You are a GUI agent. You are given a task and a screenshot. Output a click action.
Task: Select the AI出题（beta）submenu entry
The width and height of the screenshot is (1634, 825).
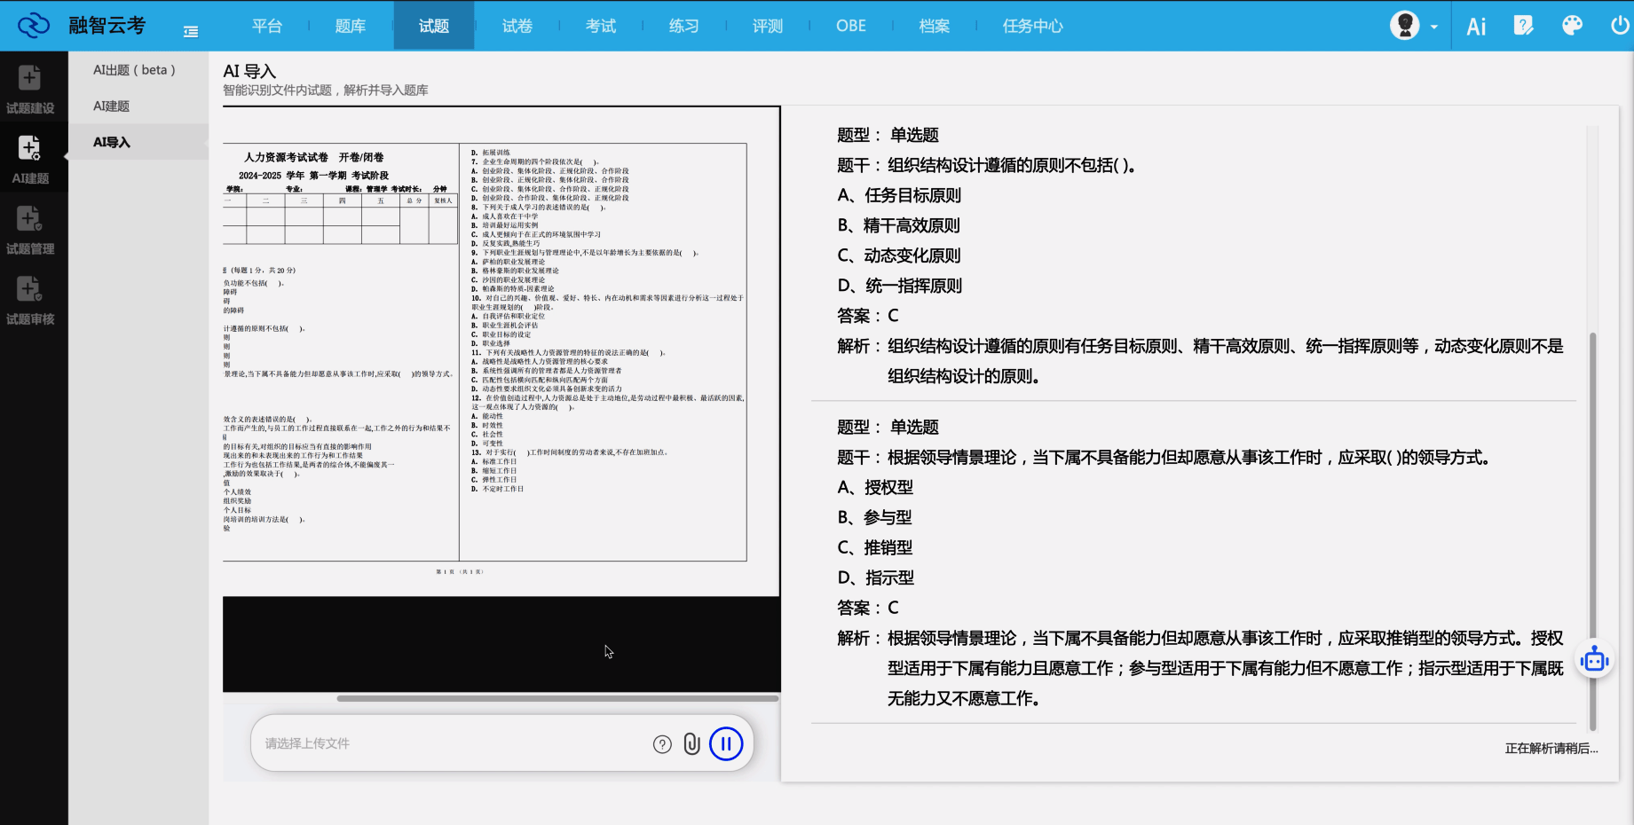[x=133, y=70]
